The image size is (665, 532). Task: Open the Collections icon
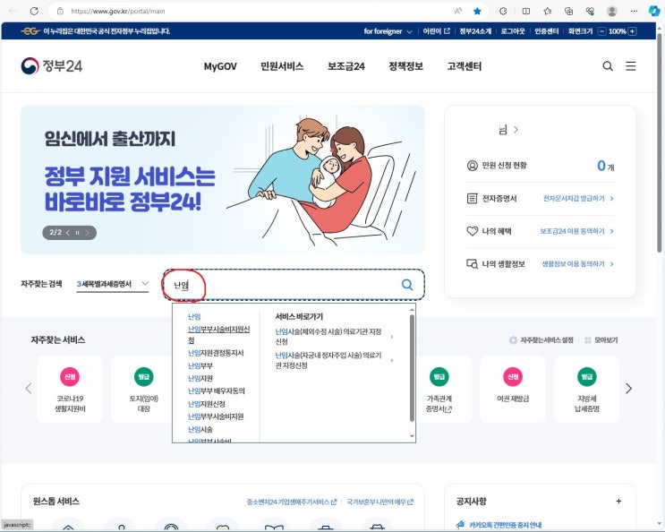tap(568, 11)
